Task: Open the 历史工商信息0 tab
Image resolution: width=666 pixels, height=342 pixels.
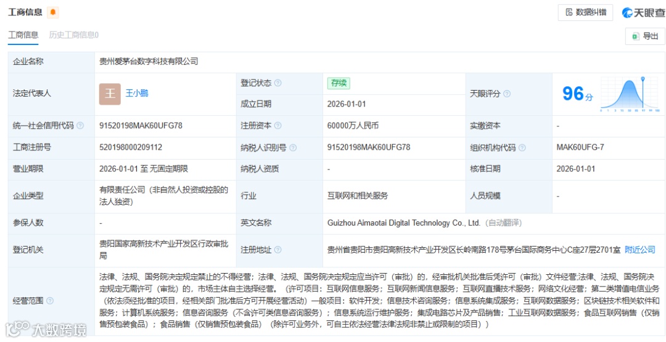Action: (x=73, y=35)
